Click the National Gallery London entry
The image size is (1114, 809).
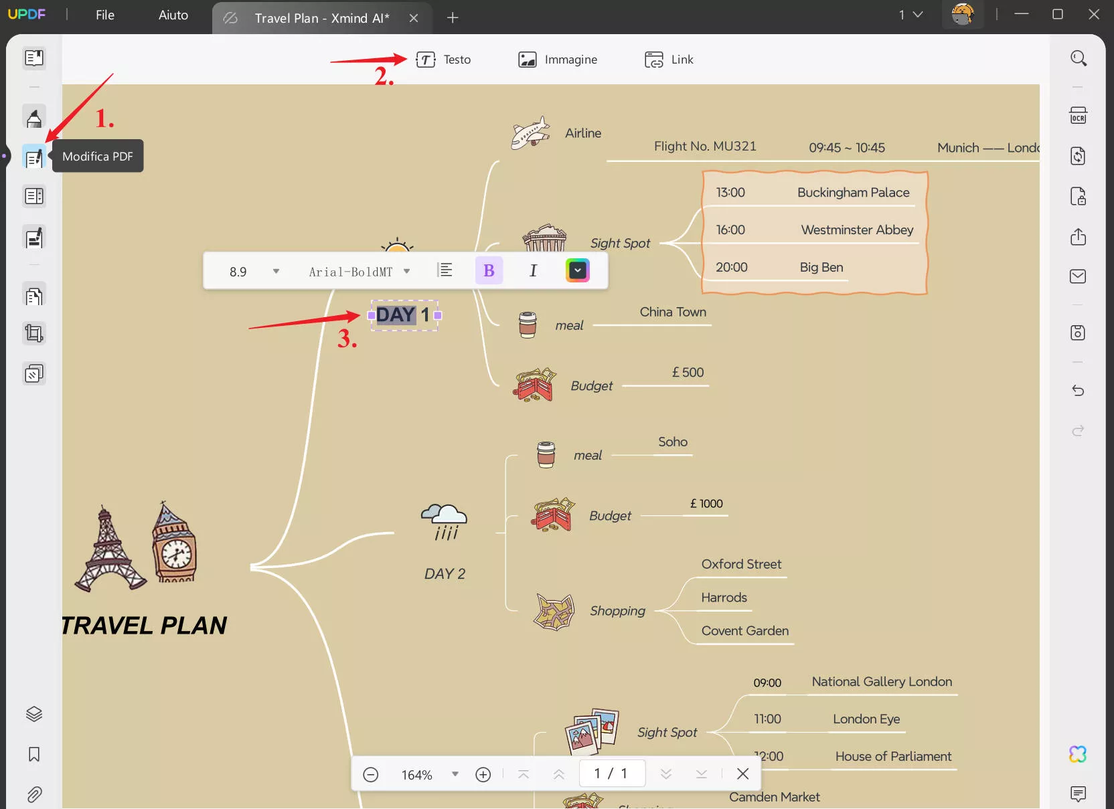point(882,682)
